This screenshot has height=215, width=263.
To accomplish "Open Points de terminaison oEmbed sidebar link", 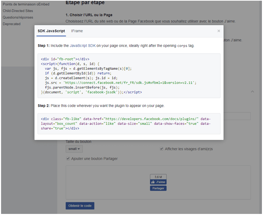I will pos(26,4).
